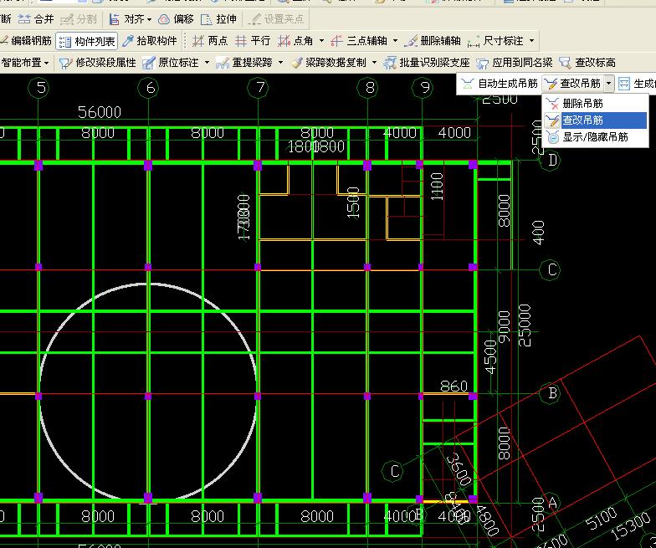Select the 拾取构件 eyedropper tool

click(149, 41)
